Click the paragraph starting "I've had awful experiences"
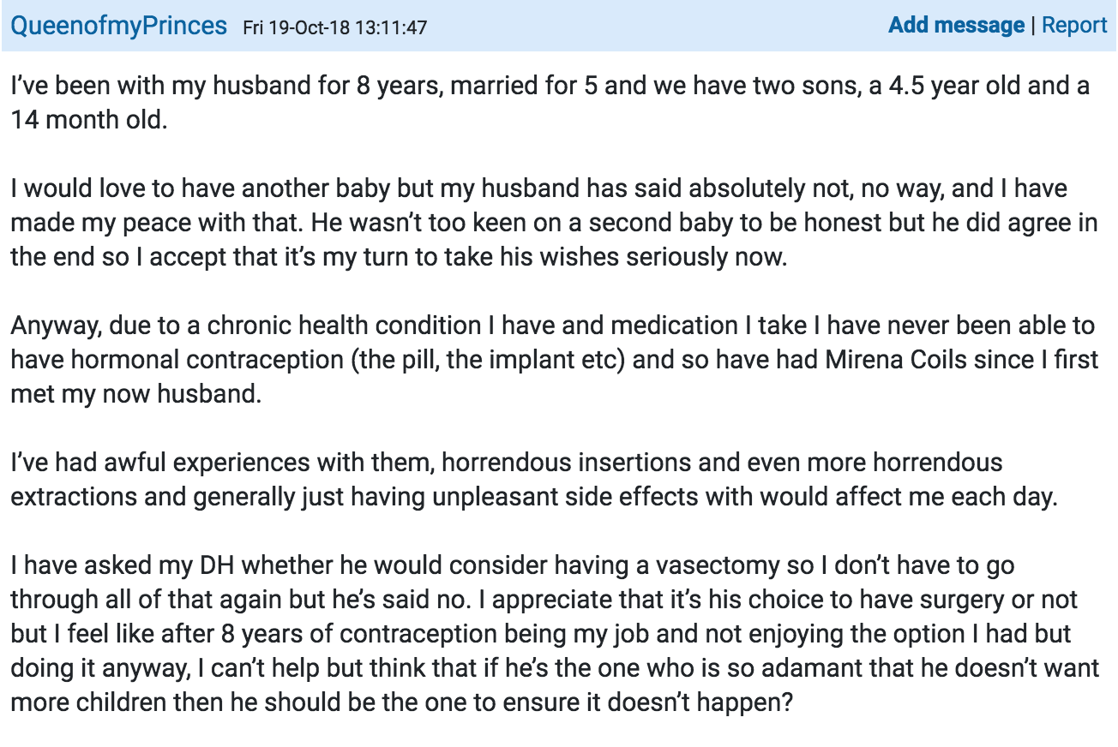 [534, 481]
